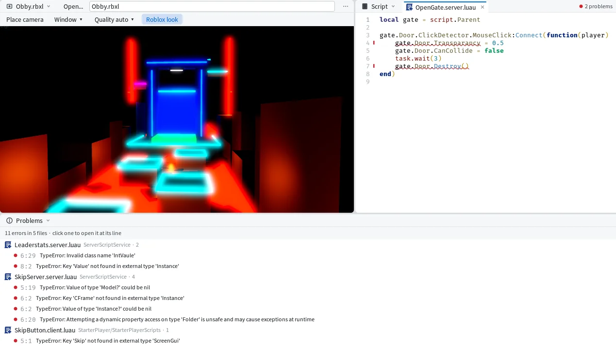Click the place file icon beside Obby.rbxl title
The image size is (616, 346).
9,6
